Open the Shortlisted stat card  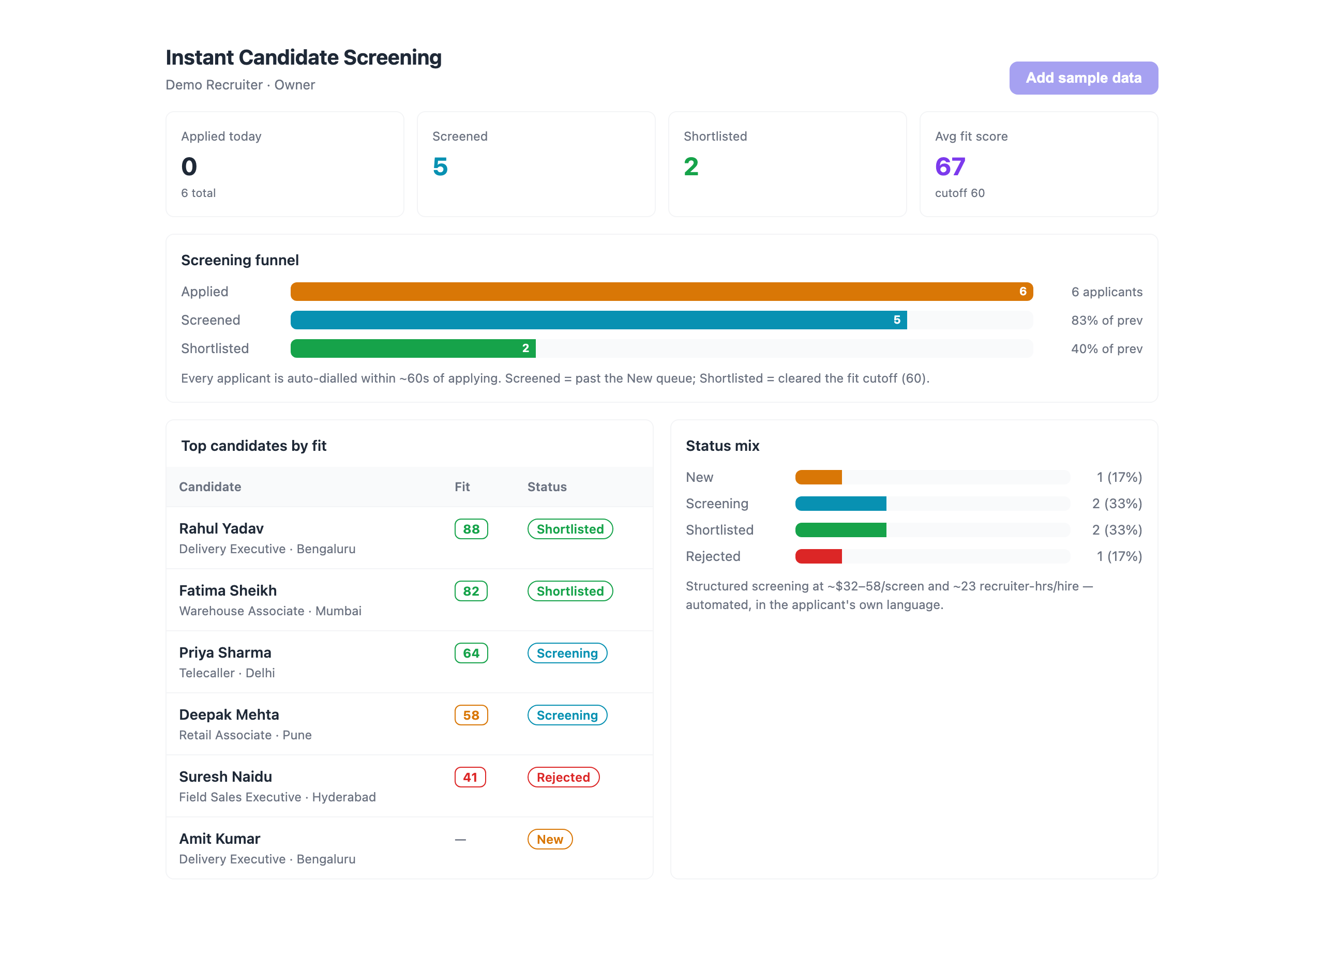[787, 164]
